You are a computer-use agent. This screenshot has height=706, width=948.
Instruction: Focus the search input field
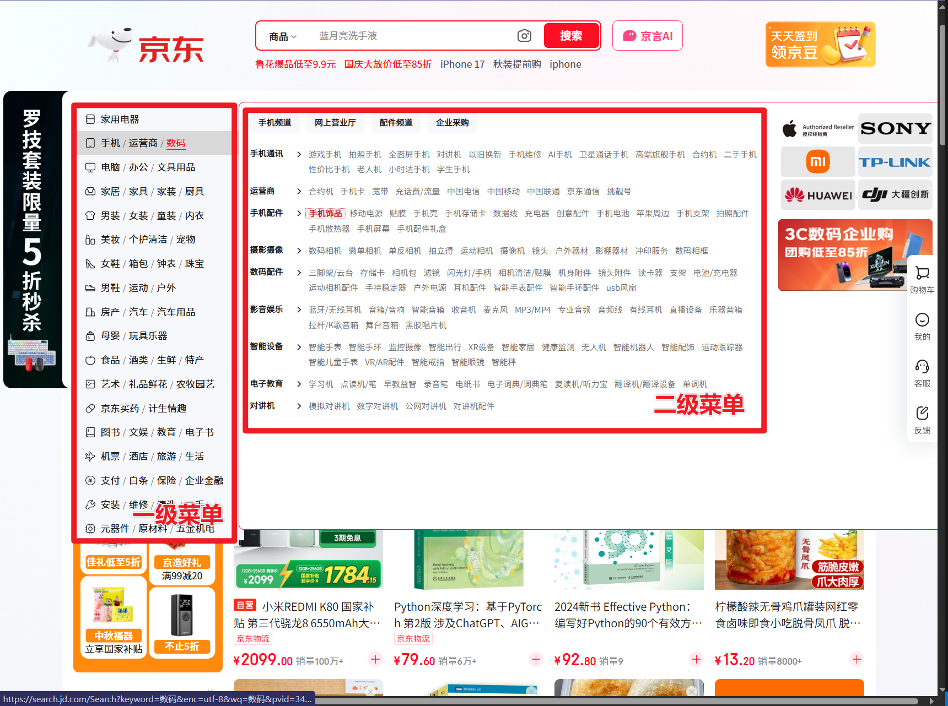point(413,36)
